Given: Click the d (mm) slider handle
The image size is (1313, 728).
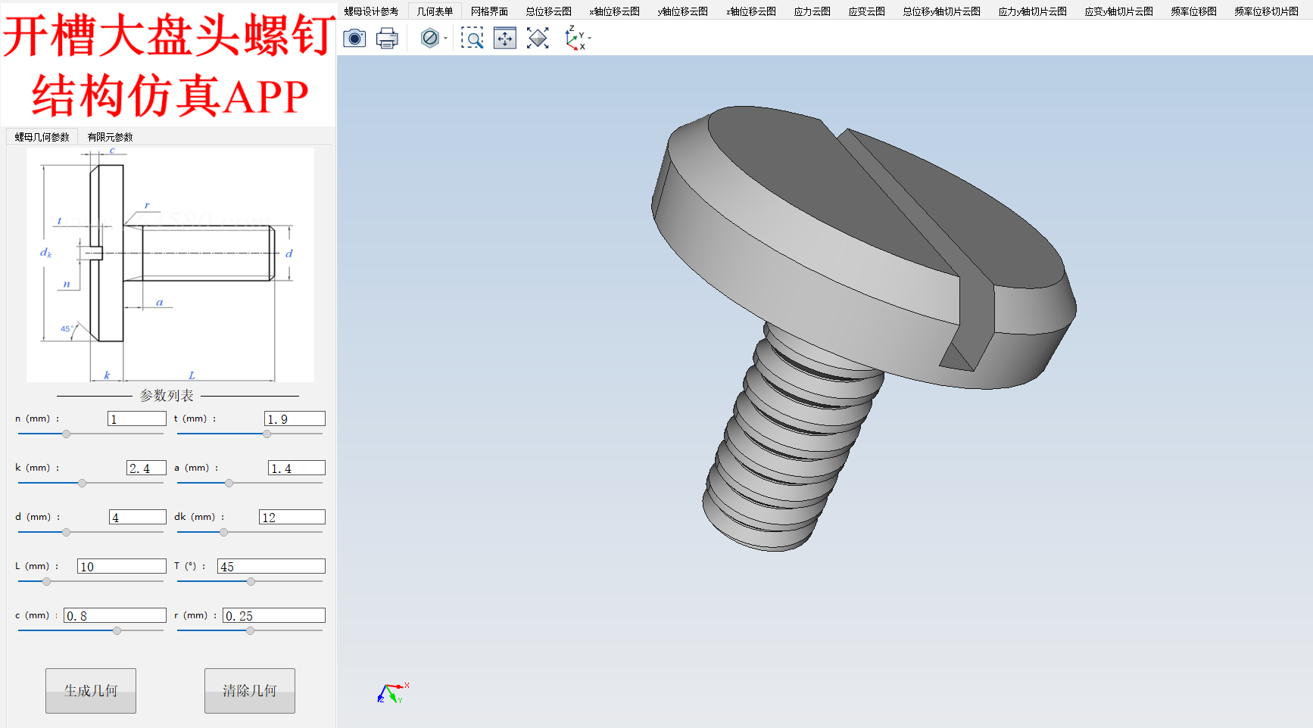Looking at the screenshot, I should tap(67, 533).
